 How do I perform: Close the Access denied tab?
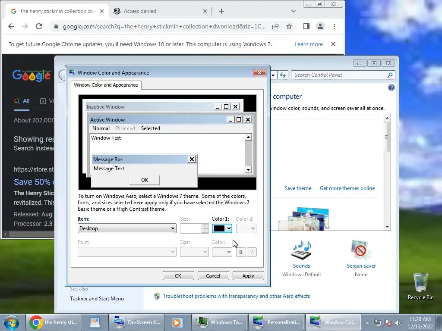(x=205, y=11)
